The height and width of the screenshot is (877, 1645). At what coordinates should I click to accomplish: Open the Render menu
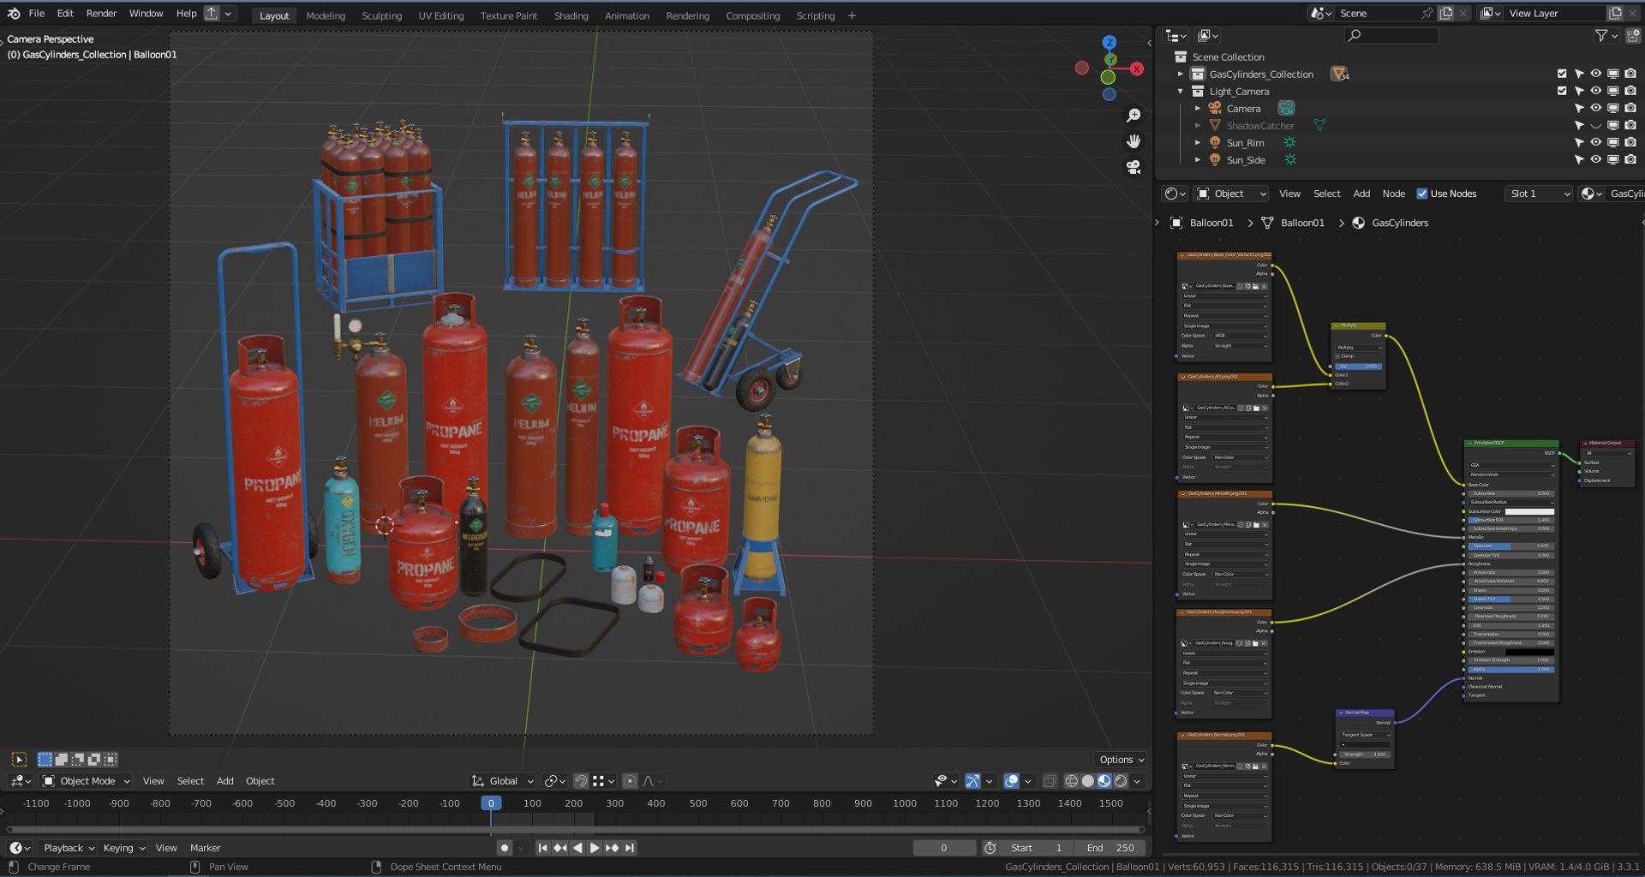[101, 14]
